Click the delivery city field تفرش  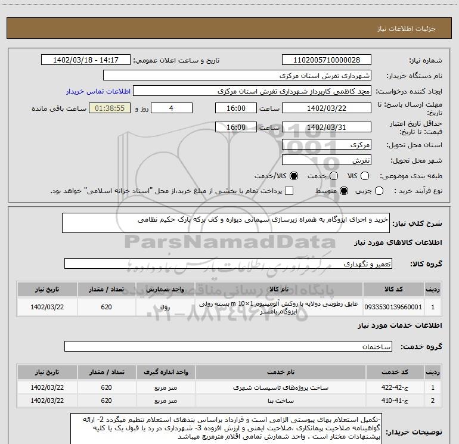tap(327, 160)
